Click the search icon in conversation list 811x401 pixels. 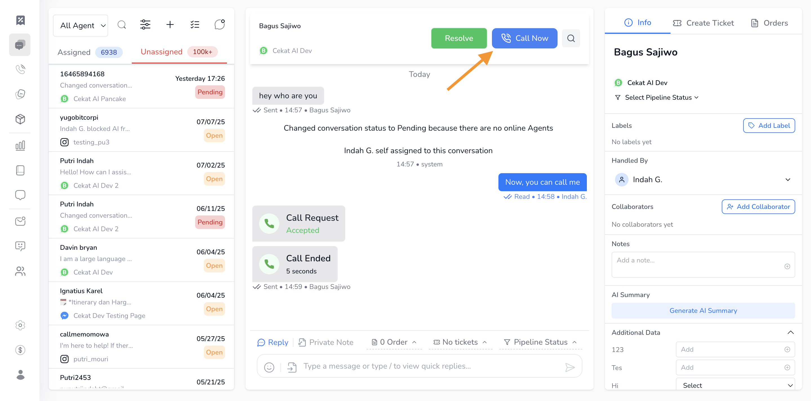122,24
